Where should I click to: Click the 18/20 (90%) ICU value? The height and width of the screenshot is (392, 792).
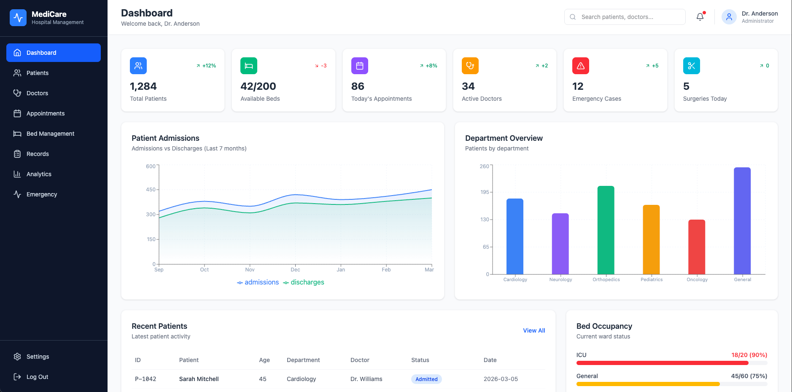pyautogui.click(x=749, y=355)
